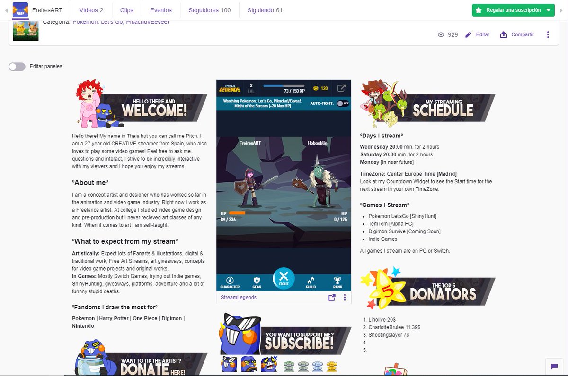Click the 89 / 236 HP value
Image resolution: width=568 pixels, height=376 pixels.
[229, 219]
